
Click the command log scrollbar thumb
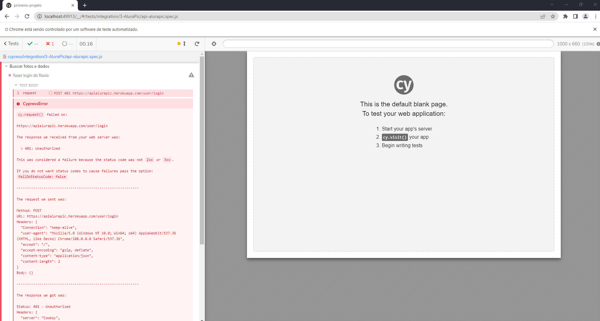pyautogui.click(x=202, y=151)
